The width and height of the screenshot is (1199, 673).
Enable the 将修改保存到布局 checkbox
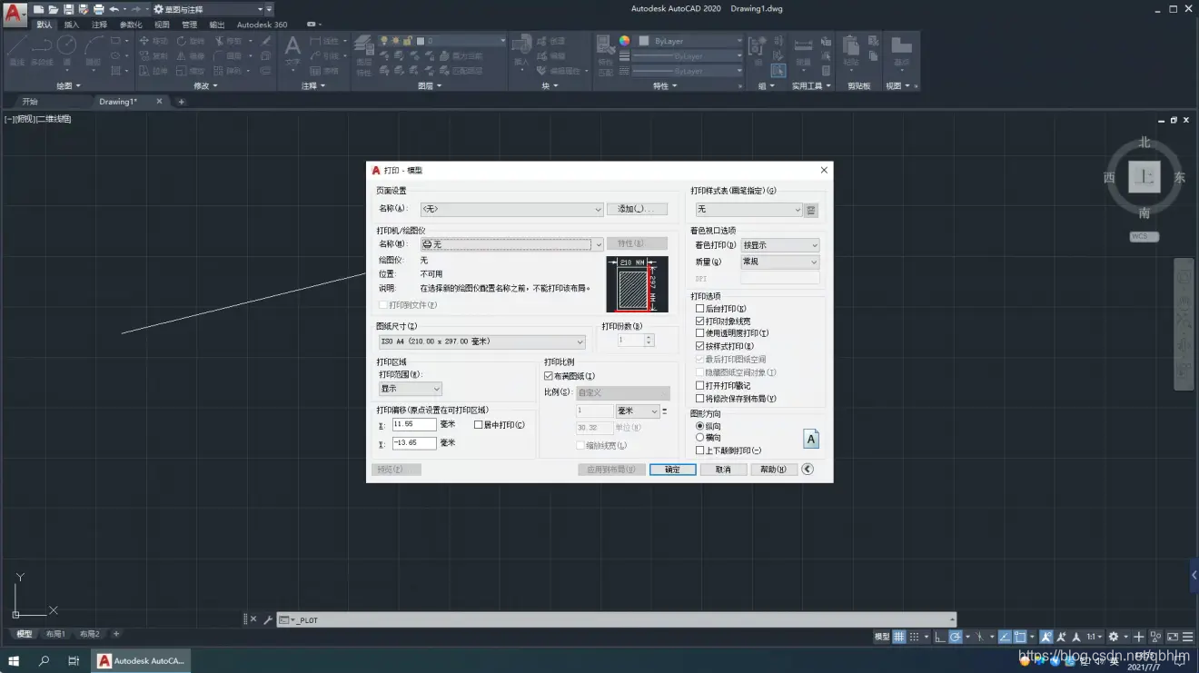click(700, 399)
